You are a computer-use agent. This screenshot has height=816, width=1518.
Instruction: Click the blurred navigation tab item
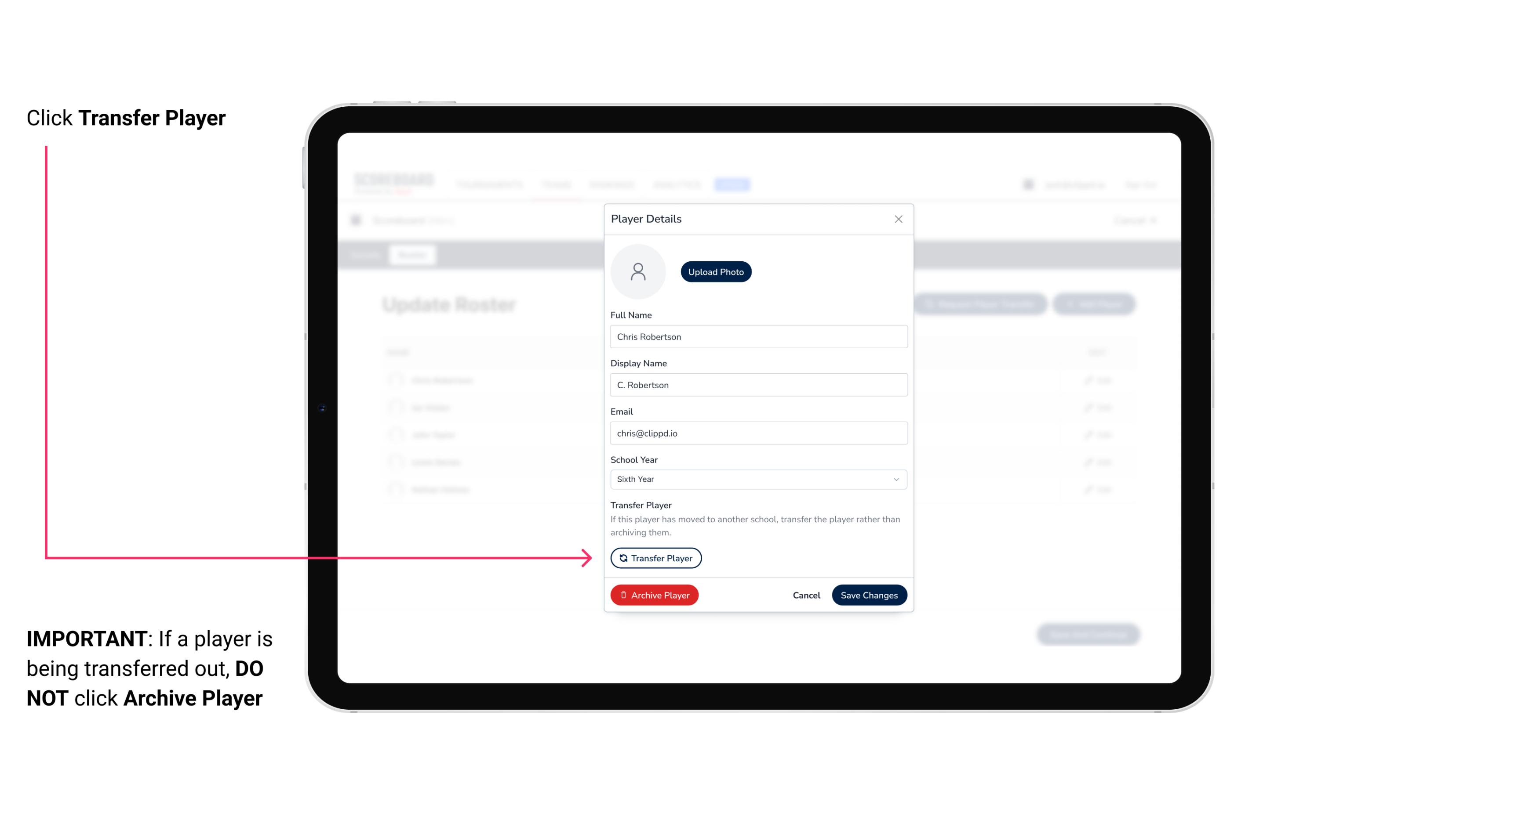click(733, 184)
